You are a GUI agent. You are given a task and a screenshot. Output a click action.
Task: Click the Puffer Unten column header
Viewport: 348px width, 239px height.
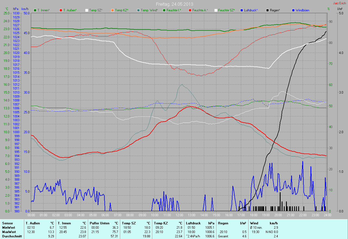pyautogui.click(x=100, y=223)
